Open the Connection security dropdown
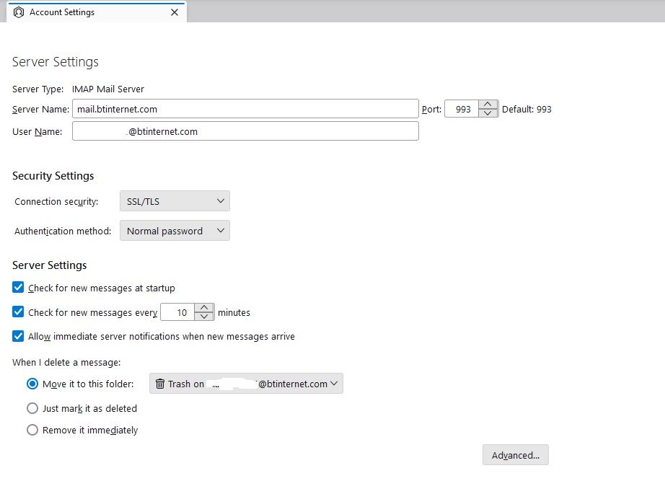The height and width of the screenshot is (481, 665). click(175, 201)
